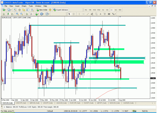Image resolution: width=157 pixels, height=113 pixels.
Task: Toggle the Terminal window button
Action: (x=28, y=10)
